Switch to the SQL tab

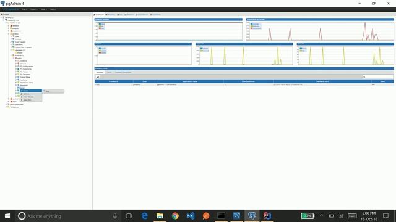[120, 15]
